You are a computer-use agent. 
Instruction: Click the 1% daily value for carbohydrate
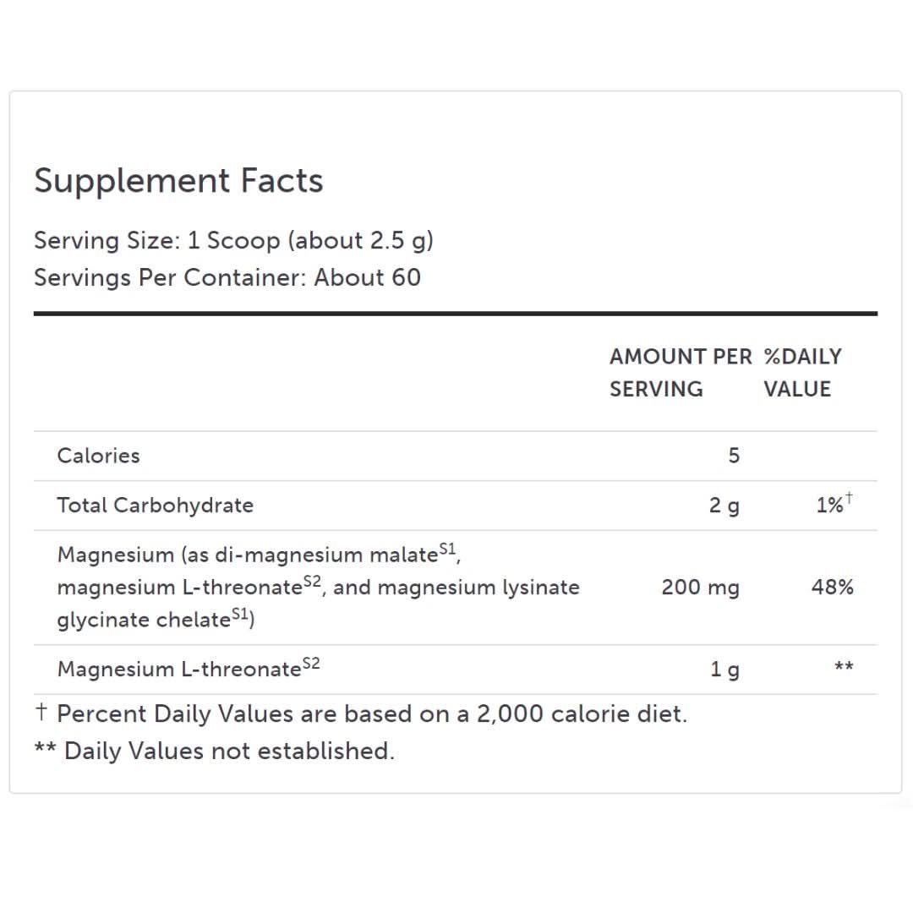pos(830,506)
